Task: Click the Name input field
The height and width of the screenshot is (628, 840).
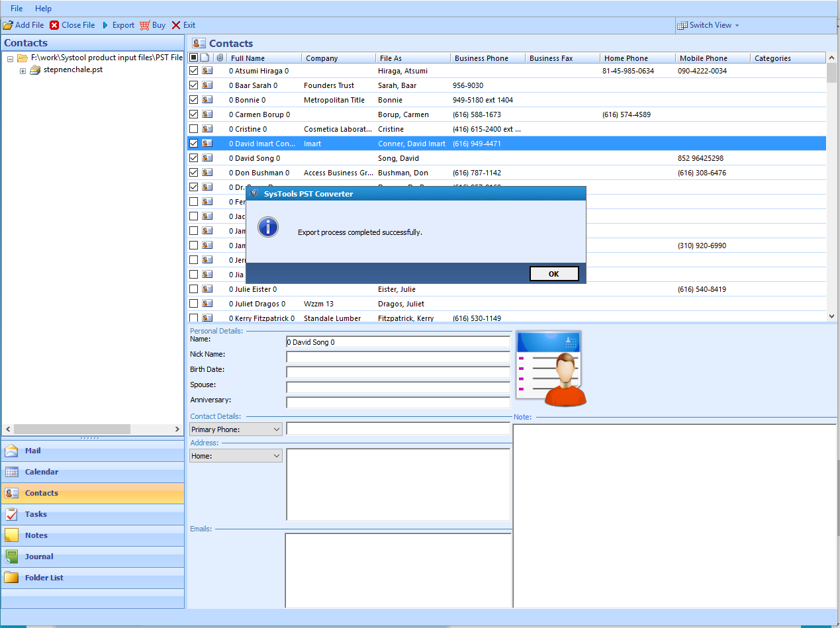Action: pyautogui.click(x=398, y=342)
